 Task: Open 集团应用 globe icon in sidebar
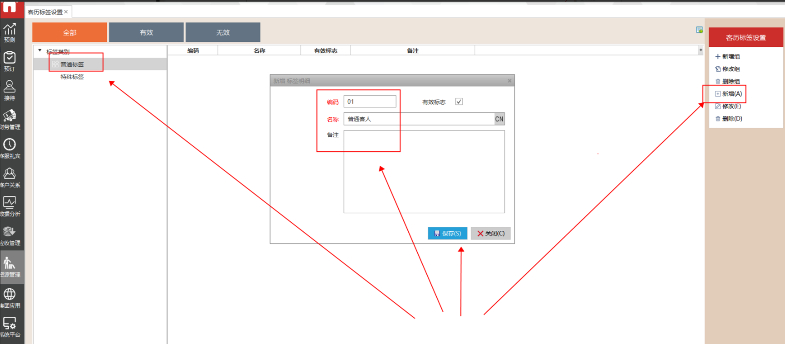[10, 298]
